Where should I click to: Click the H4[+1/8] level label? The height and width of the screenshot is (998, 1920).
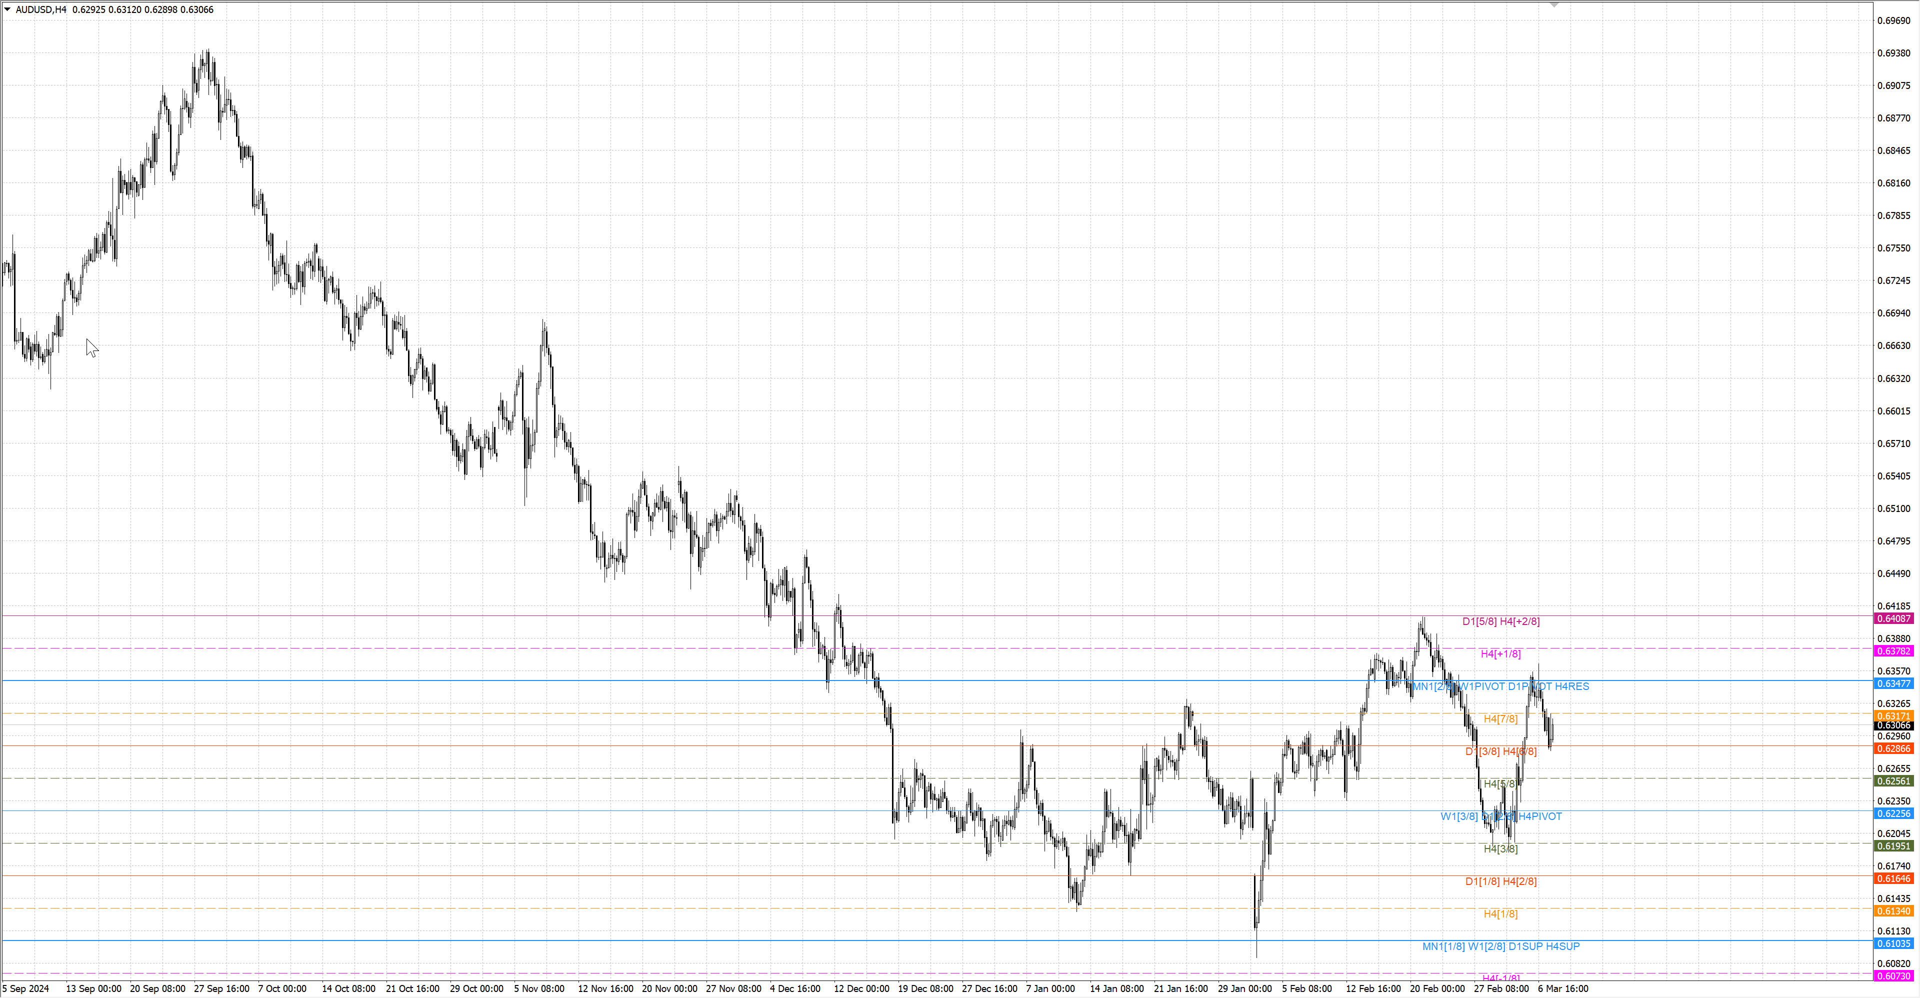[1500, 653]
